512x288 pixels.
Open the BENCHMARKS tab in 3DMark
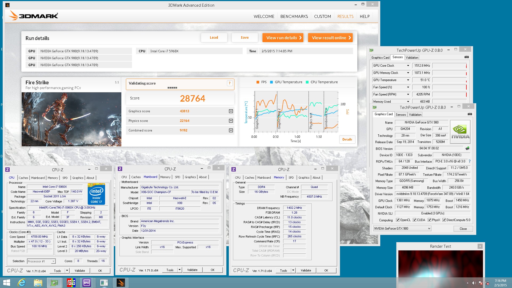(294, 16)
